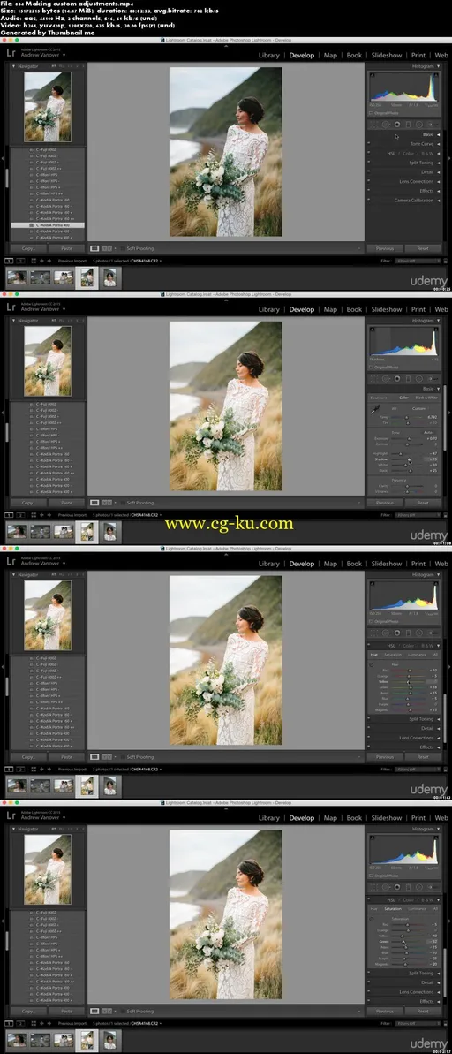Select Graduated Filter tool in fourth frame

409,887
